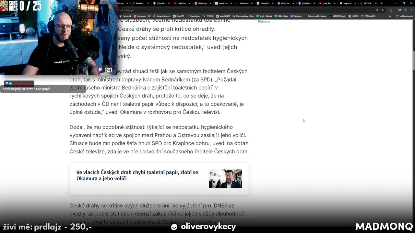Switch to the (3) Instagram tab

[202, 3]
